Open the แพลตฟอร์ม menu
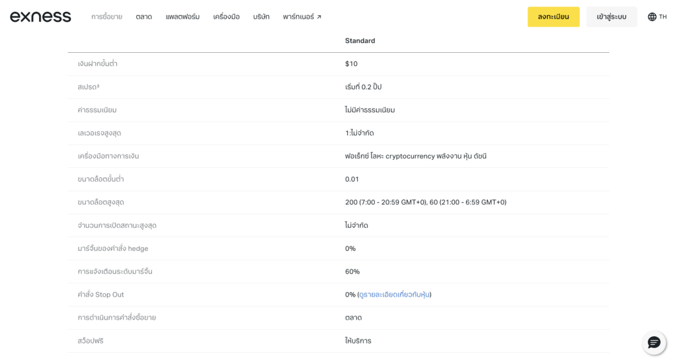Screen dimensions: 677x362 click(182, 17)
